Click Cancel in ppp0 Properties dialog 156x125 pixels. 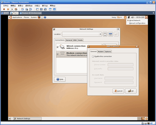point(118,91)
